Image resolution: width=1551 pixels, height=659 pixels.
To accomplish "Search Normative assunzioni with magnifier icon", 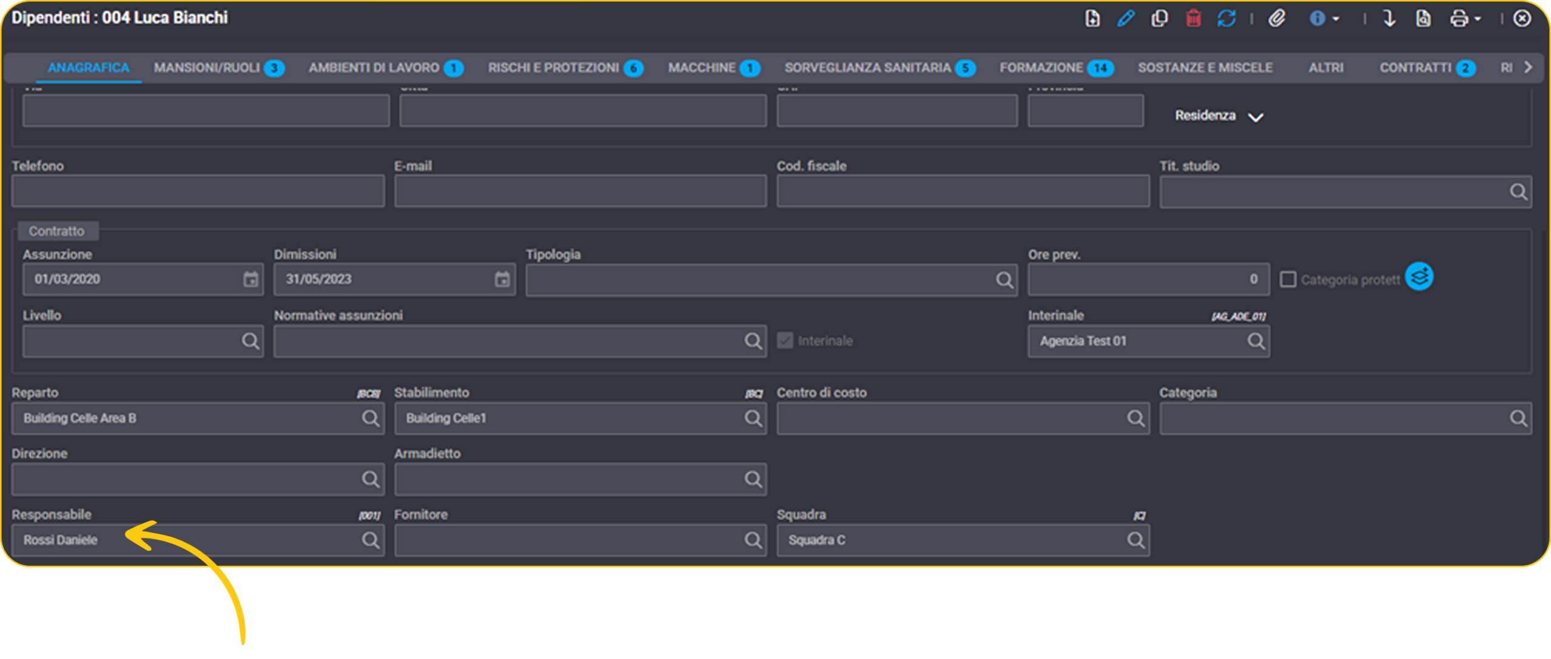I will click(x=753, y=341).
